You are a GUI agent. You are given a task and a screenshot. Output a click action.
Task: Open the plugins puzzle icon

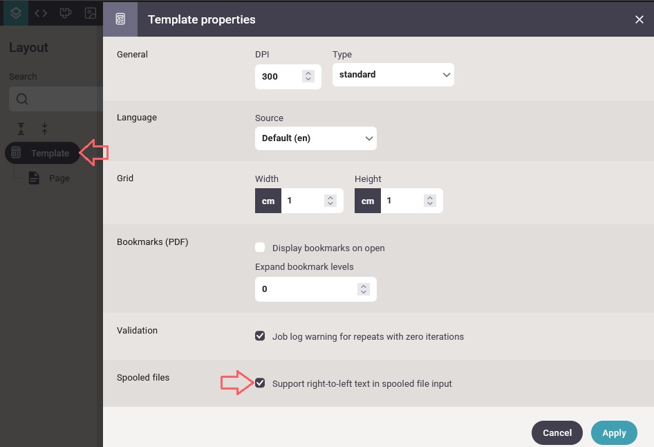coord(66,13)
